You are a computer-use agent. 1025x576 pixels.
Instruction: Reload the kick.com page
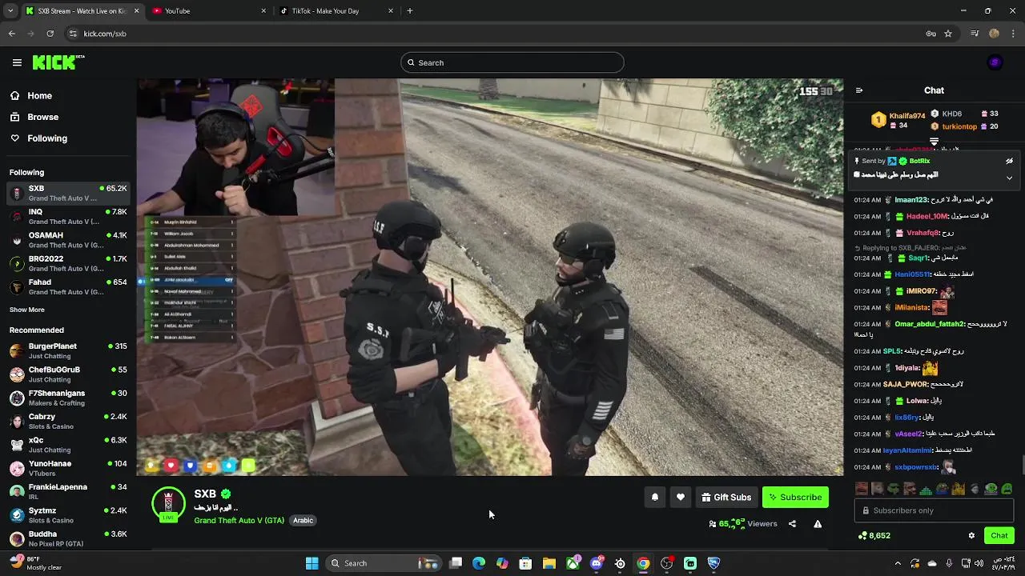coord(50,34)
